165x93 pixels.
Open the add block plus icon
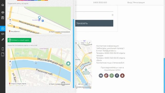(x=3, y=29)
